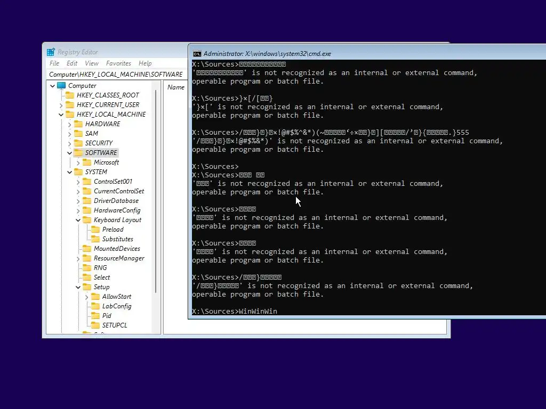Click the HKEY_LOCAL_MACHINE folder icon
546x409 pixels.
click(70, 114)
